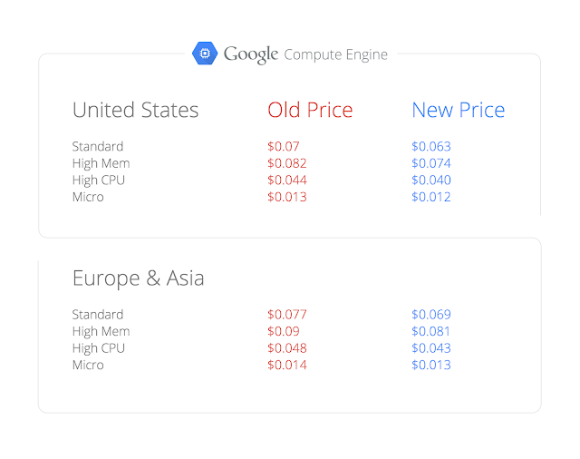Click the $0.07 old price
The height and width of the screenshot is (459, 580).
(283, 146)
